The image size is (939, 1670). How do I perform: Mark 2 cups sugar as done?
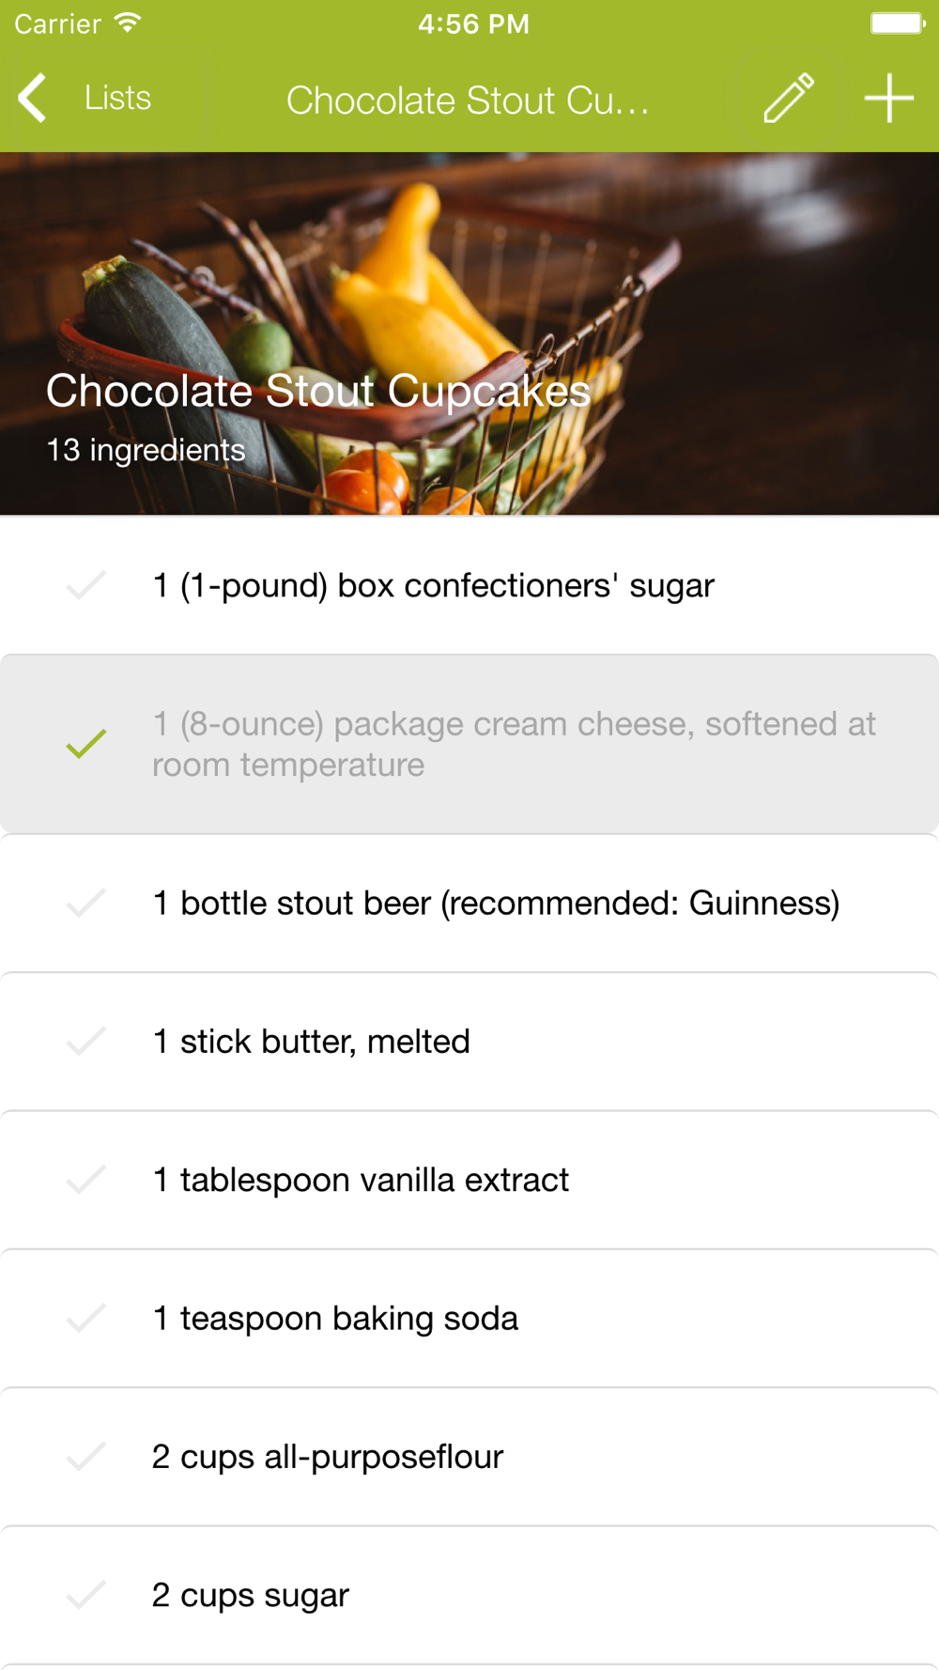click(85, 1595)
